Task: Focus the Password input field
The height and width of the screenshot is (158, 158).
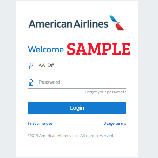Action: pos(77,82)
